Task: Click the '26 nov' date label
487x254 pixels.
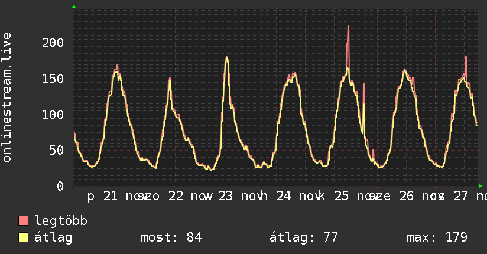Action: pyautogui.click(x=421, y=196)
